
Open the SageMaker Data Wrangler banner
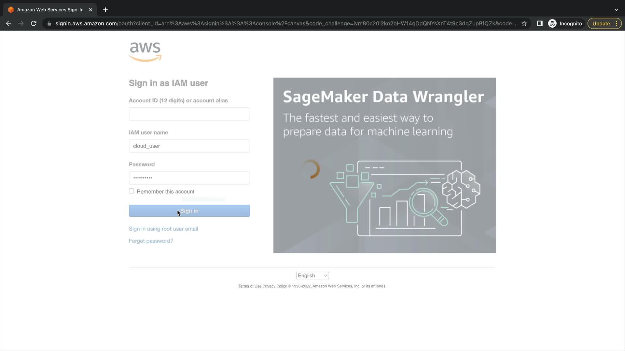384,165
